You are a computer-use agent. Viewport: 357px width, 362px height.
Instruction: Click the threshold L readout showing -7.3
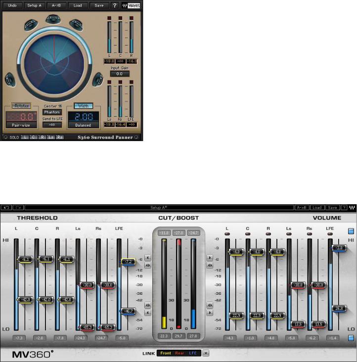(19, 338)
